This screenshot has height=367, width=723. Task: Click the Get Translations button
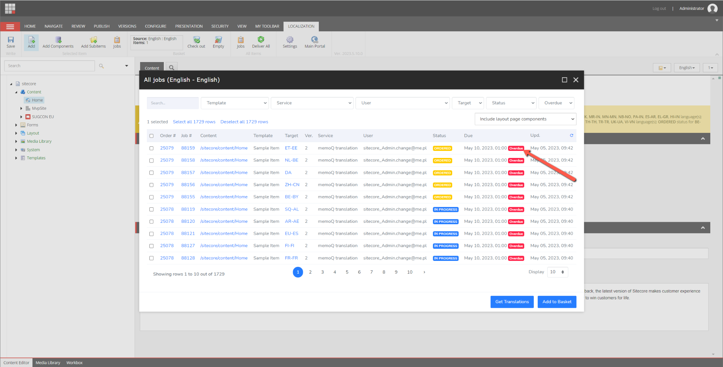pyautogui.click(x=512, y=302)
